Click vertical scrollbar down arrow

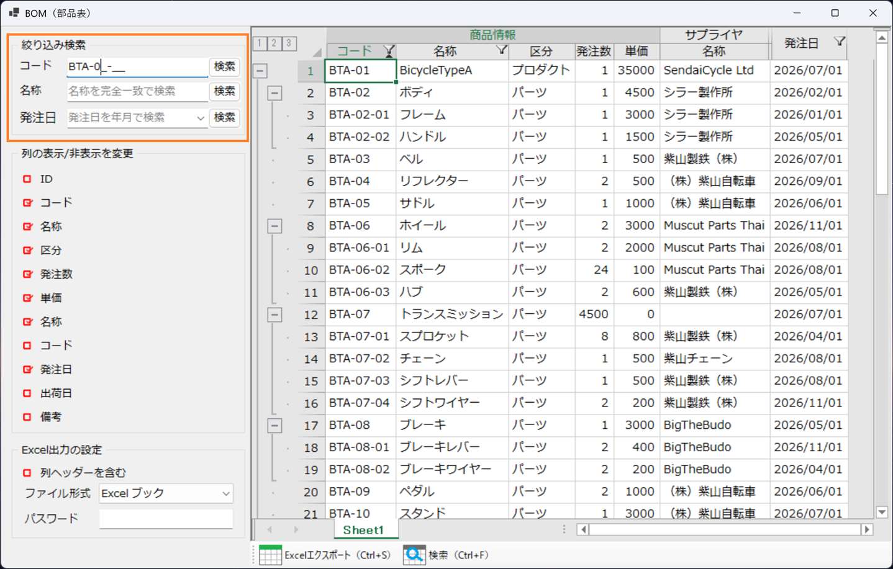click(x=881, y=512)
